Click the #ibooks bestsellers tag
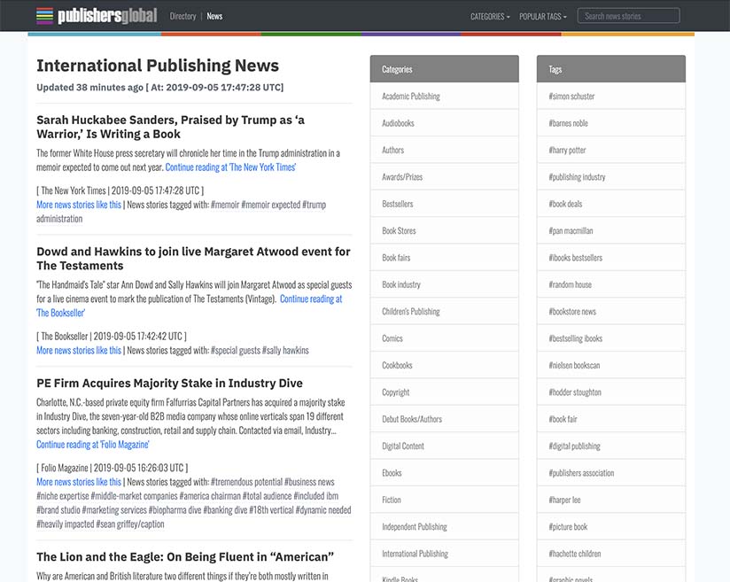Image resolution: width=730 pixels, height=582 pixels. click(610, 258)
